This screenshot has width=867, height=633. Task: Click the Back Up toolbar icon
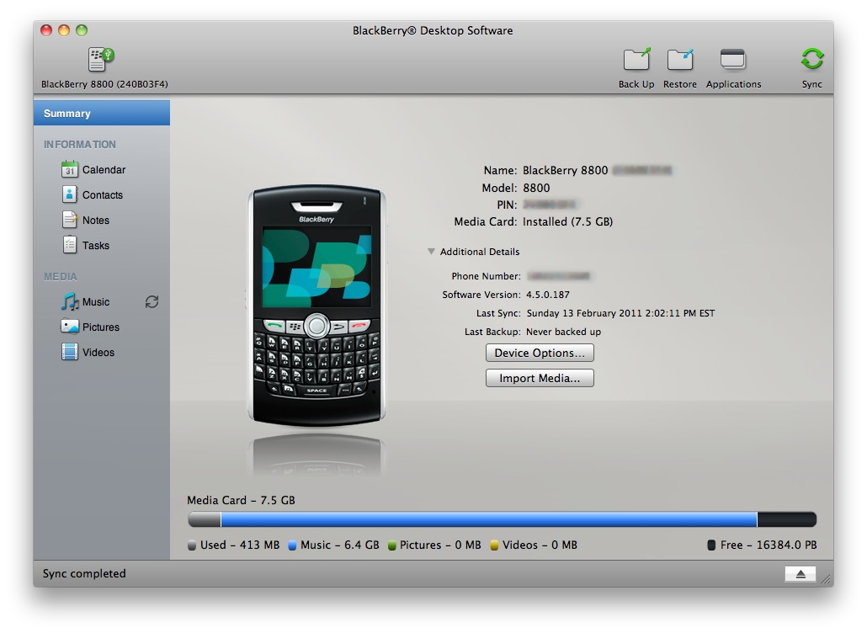point(636,59)
